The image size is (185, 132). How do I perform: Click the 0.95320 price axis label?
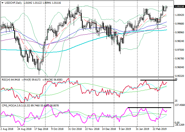[179, 76]
